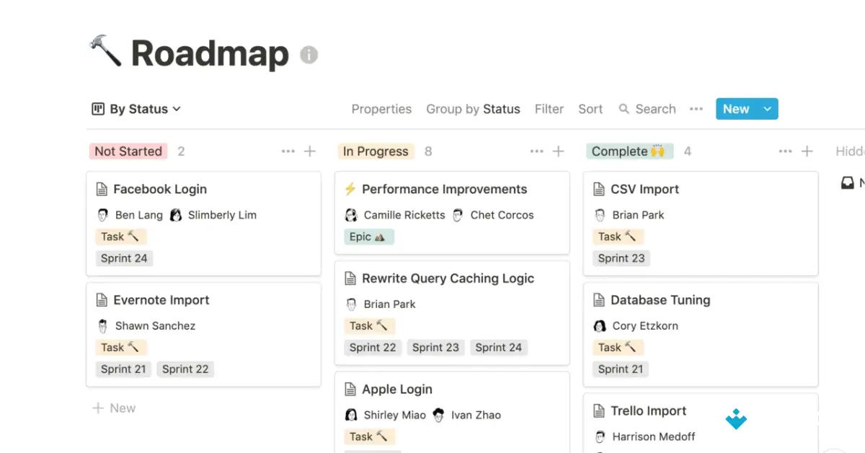Click Ben Lang's avatar on Facebook Login card

tap(103, 215)
